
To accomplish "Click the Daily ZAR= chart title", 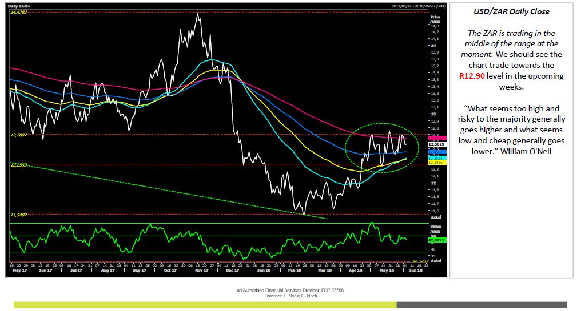I will pyautogui.click(x=18, y=6).
